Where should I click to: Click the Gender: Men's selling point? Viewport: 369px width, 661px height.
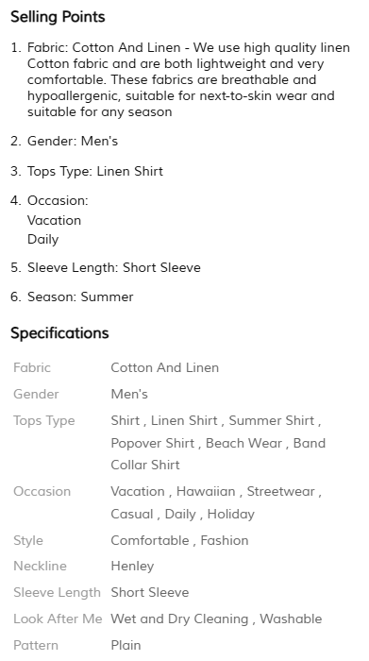coord(73,141)
